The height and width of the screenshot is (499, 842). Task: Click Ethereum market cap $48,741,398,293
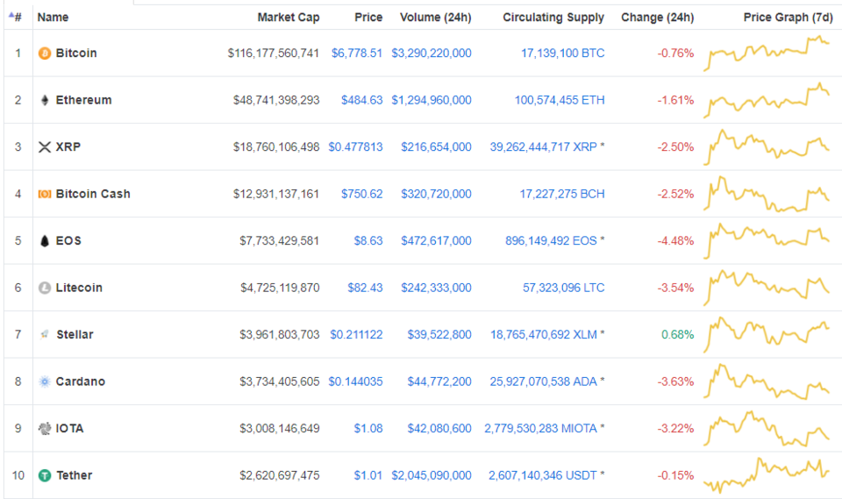click(x=276, y=100)
